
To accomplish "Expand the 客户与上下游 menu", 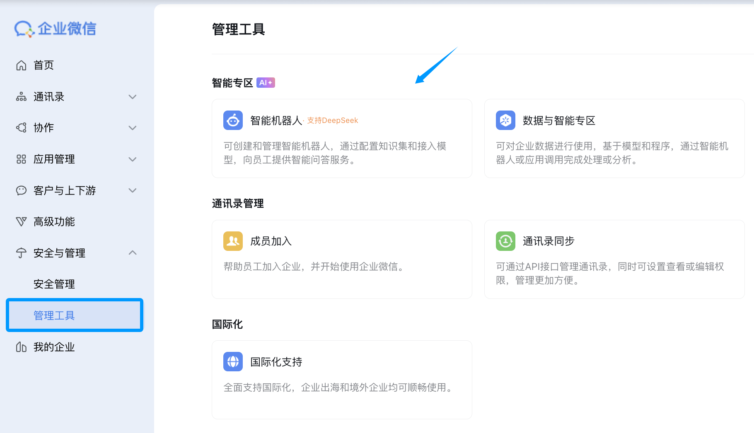I will pyautogui.click(x=133, y=190).
